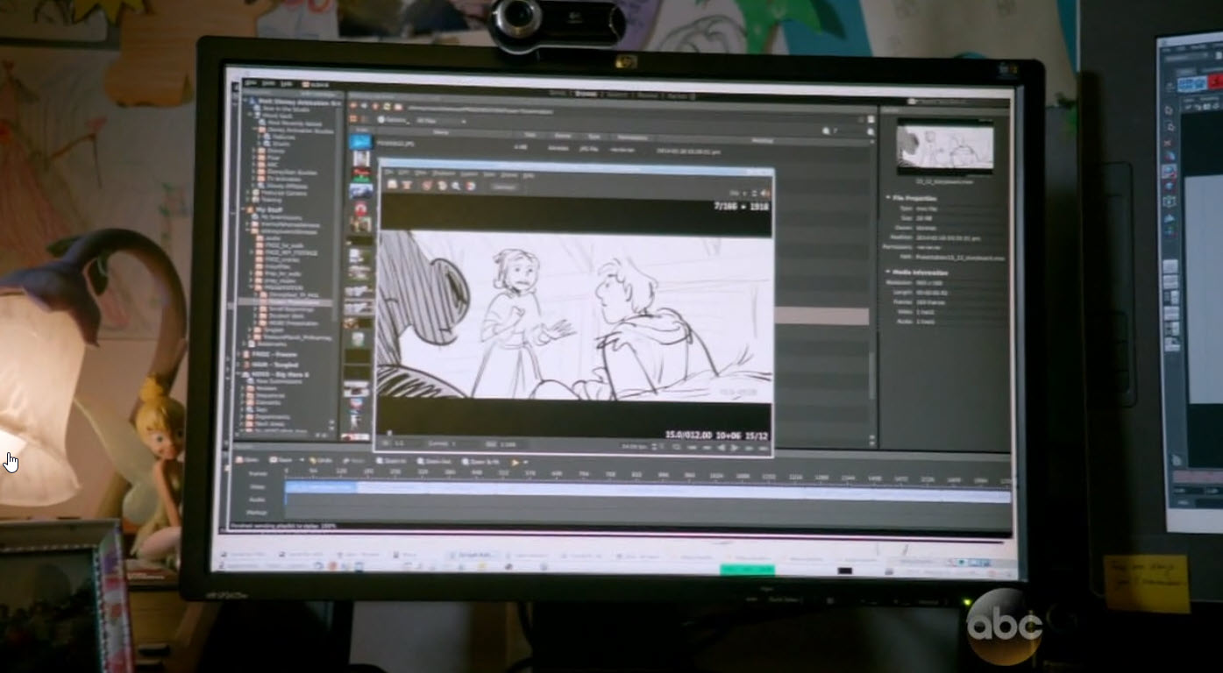Click the magnifier icon in viewer toolbar
This screenshot has height=673, width=1223.
(456, 186)
